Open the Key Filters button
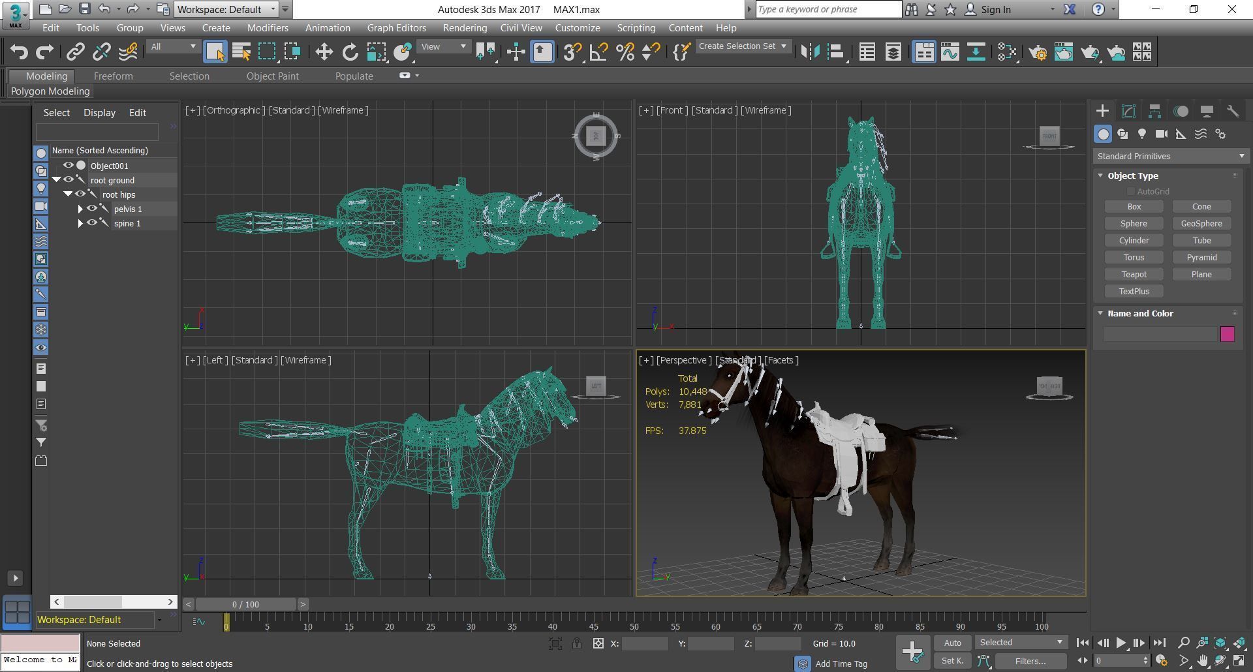Viewport: 1253px width, 672px height. [x=1030, y=661]
